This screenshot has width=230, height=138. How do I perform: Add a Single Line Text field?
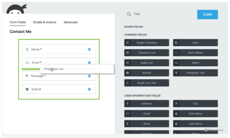pos(146,83)
